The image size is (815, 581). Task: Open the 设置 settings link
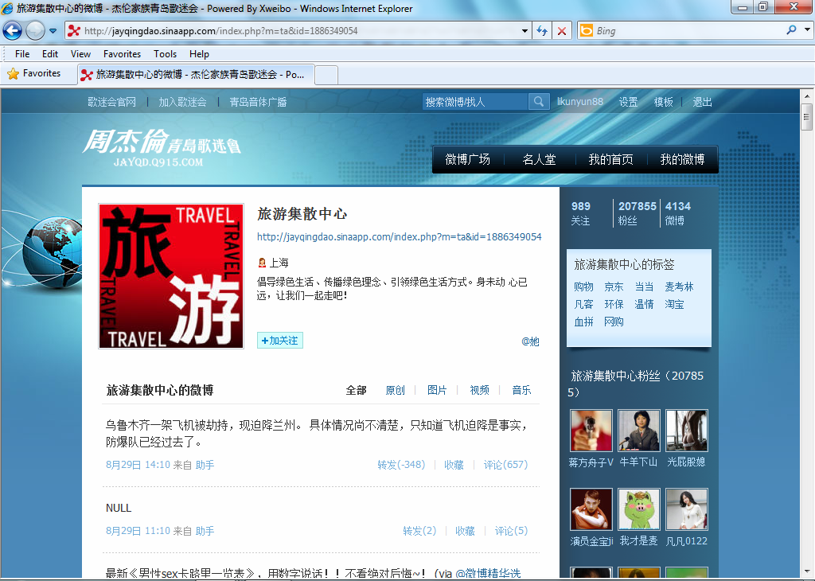629,102
